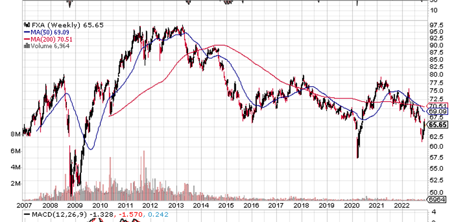Click the 87.5 price axis label
Viewport: 454px width, 222px height.
coord(436,52)
